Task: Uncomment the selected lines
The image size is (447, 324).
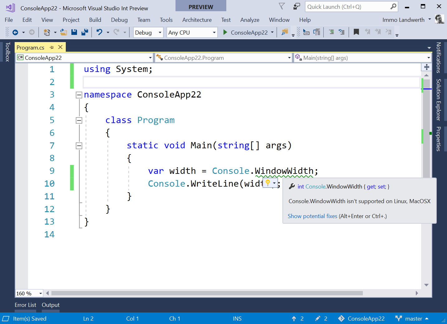Action: coord(342,32)
